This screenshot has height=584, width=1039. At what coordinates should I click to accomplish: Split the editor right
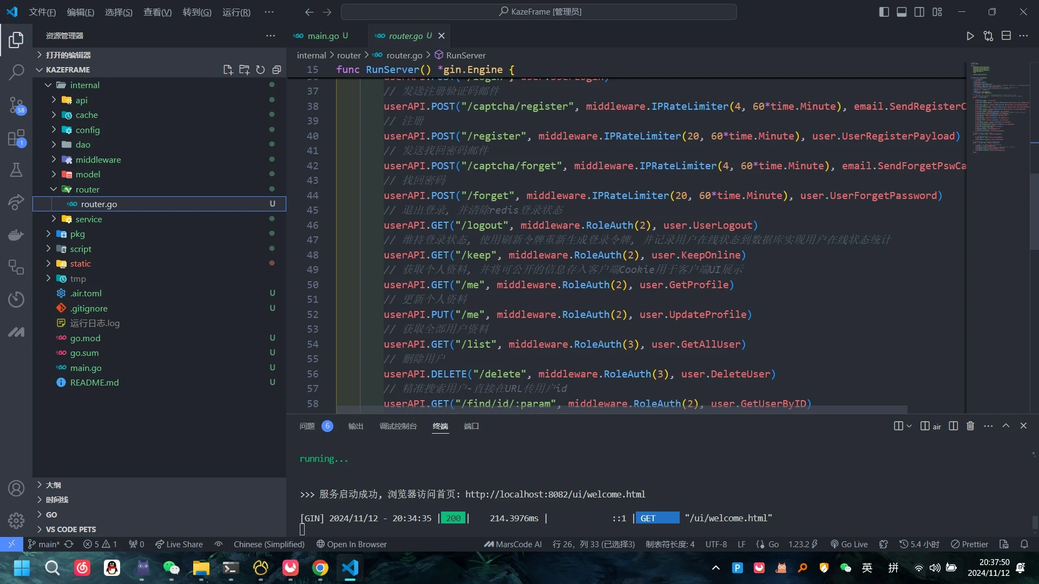click(1006, 36)
